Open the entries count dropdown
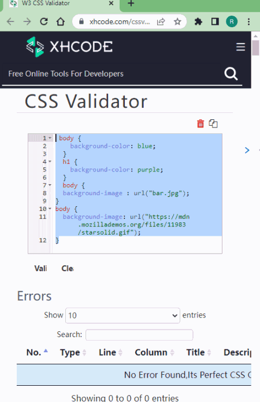260x402 pixels. (x=122, y=315)
